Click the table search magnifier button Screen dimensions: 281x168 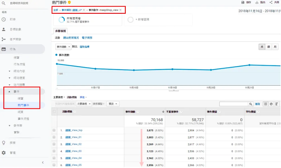(x=250, y=104)
